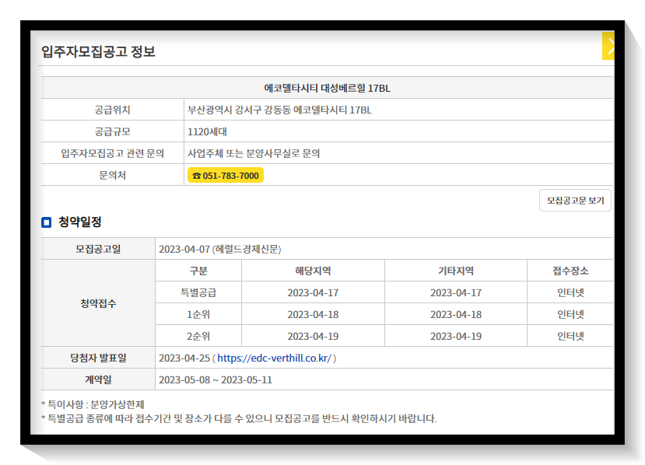Image resolution: width=645 pixels, height=465 pixels.
Task: Click 사업주체 또는 분양사무실로 문의 text
Action: [x=254, y=153]
